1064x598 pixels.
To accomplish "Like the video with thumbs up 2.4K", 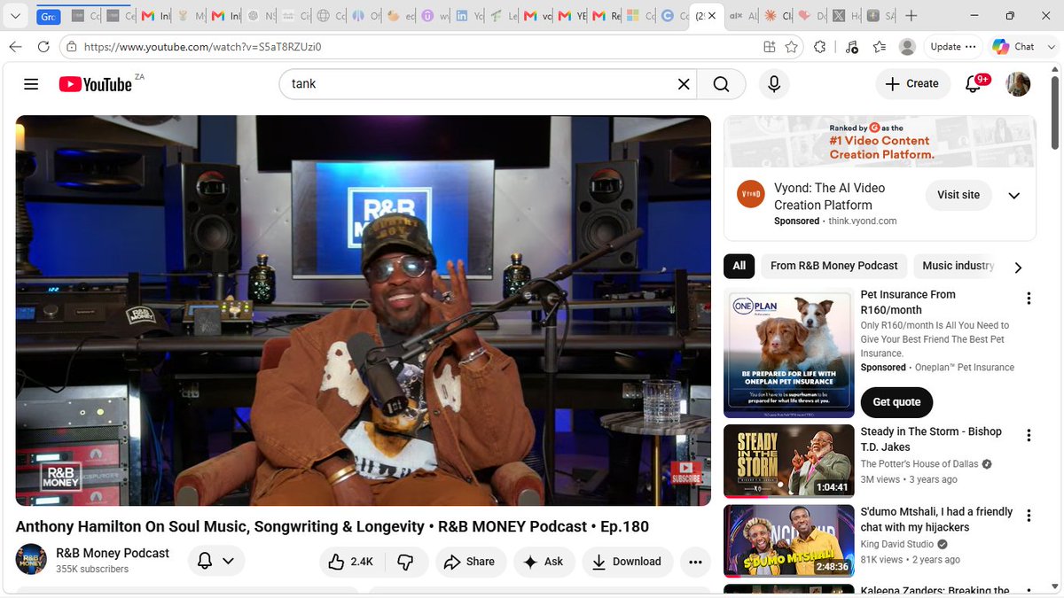I will (x=351, y=562).
